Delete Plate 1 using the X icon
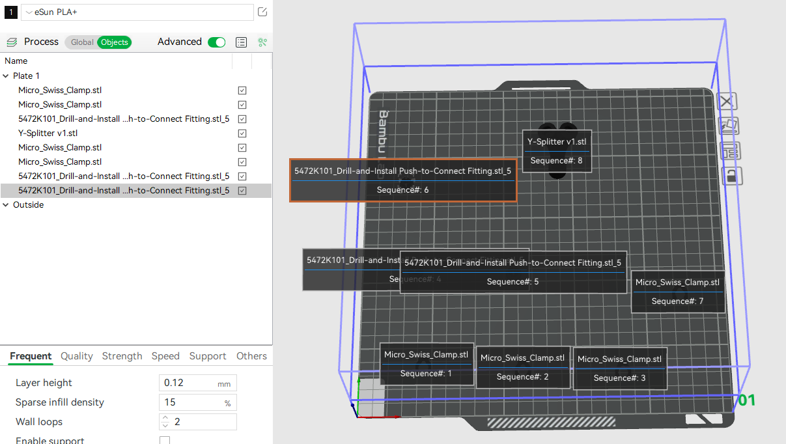786x444 pixels. [726, 101]
